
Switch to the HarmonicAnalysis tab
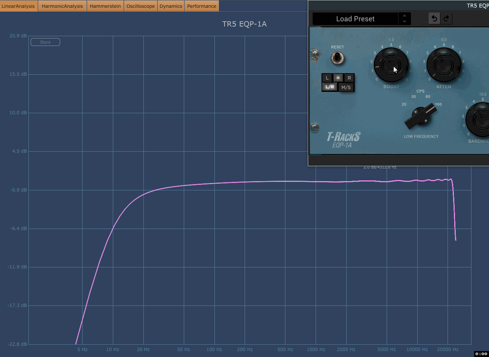[x=62, y=6]
